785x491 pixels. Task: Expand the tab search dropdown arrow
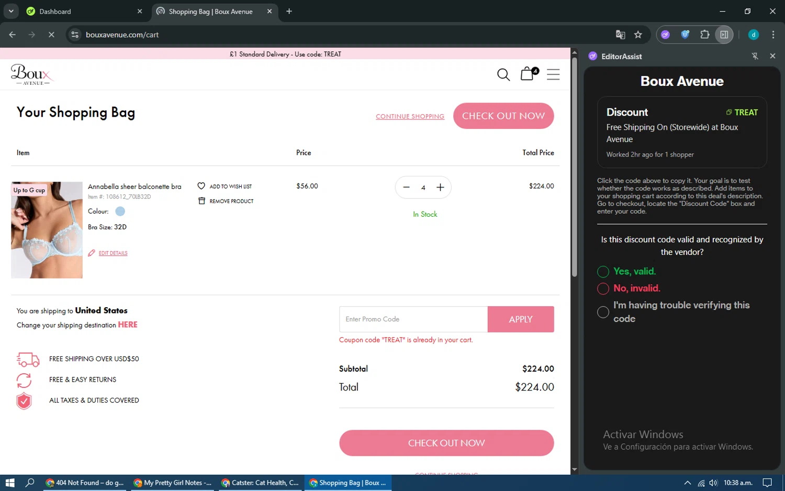10,11
